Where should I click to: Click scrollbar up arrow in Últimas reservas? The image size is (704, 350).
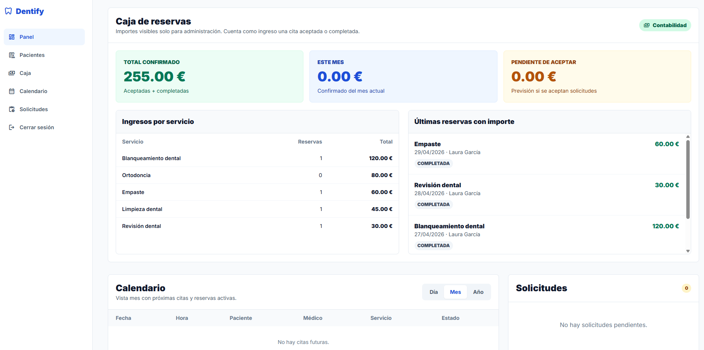[x=688, y=137]
